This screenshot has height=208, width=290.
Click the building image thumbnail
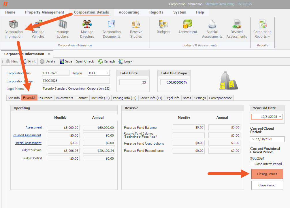click(x=229, y=81)
